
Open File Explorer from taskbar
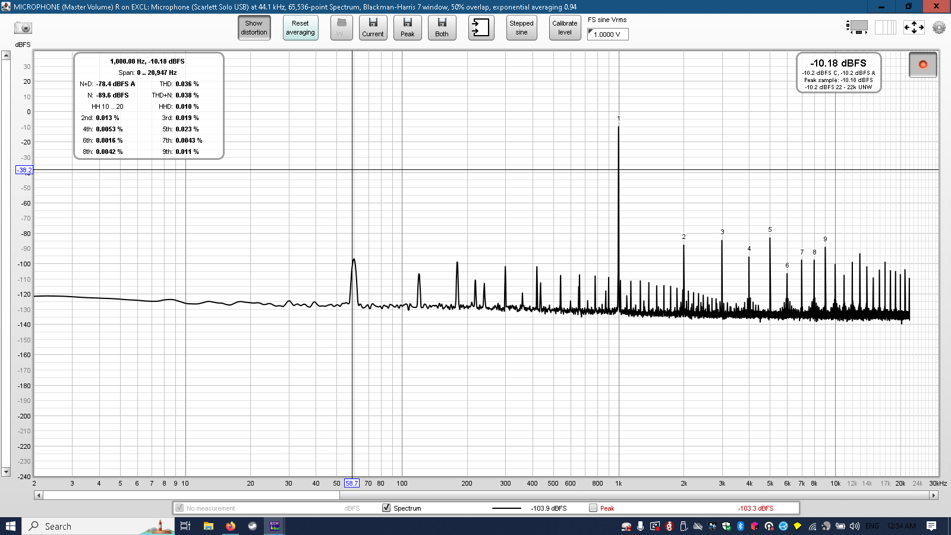tap(209, 526)
